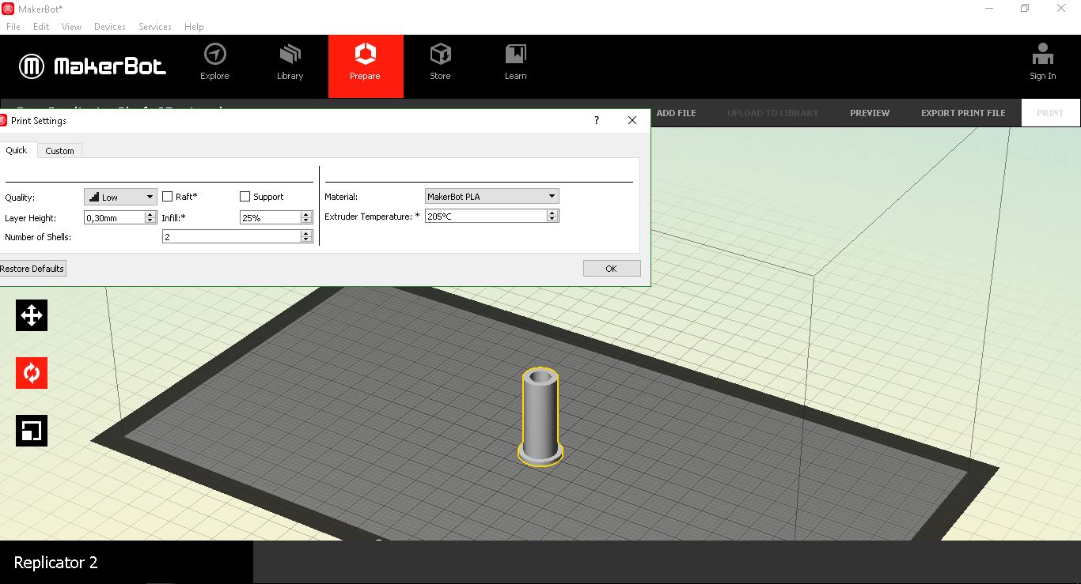
Task: Click the Print Settings help question mark
Action: tap(597, 120)
